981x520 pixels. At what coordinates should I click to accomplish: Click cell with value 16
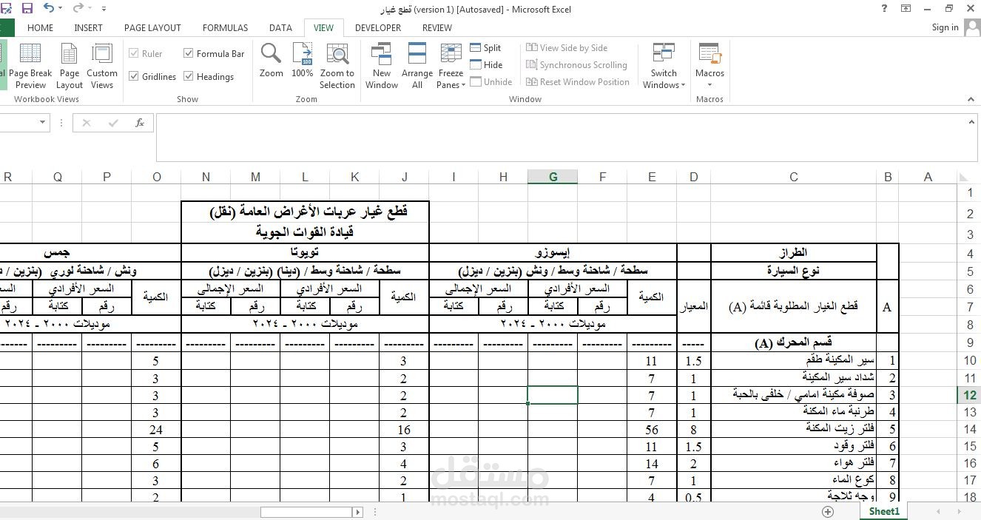404,429
